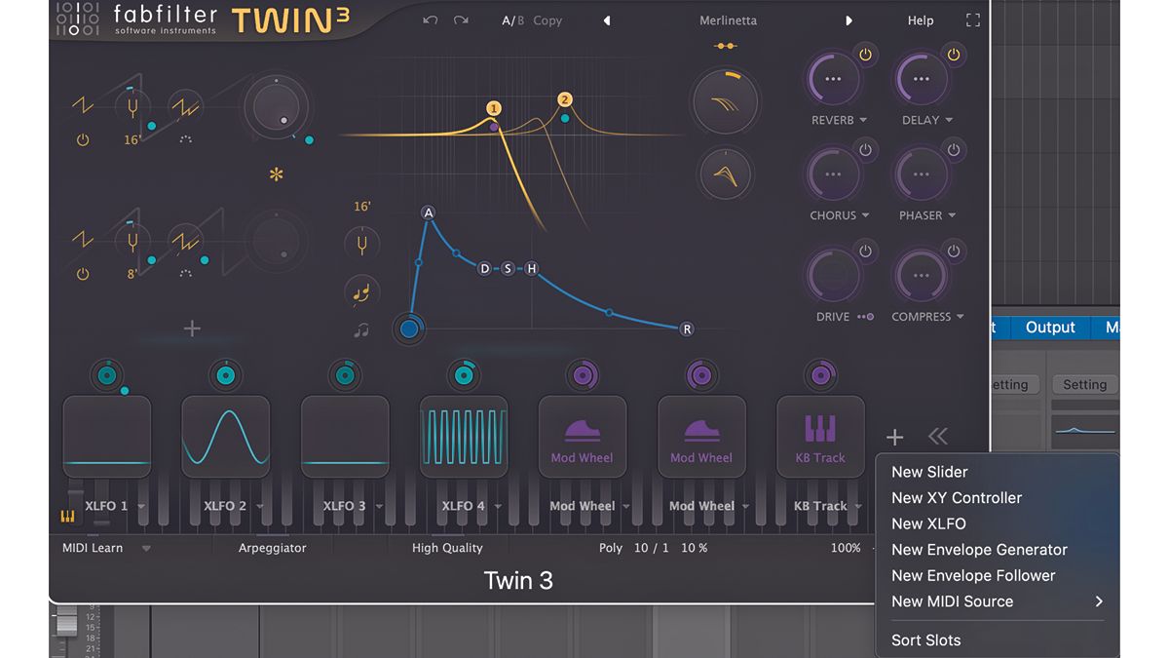The height and width of the screenshot is (658, 1169).
Task: Click the Copy button near A/B
Action: (x=547, y=20)
